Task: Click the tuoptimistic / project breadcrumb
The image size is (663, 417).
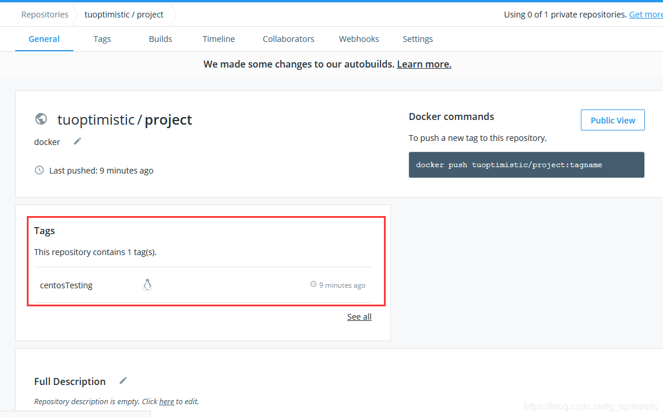Action: click(x=124, y=15)
